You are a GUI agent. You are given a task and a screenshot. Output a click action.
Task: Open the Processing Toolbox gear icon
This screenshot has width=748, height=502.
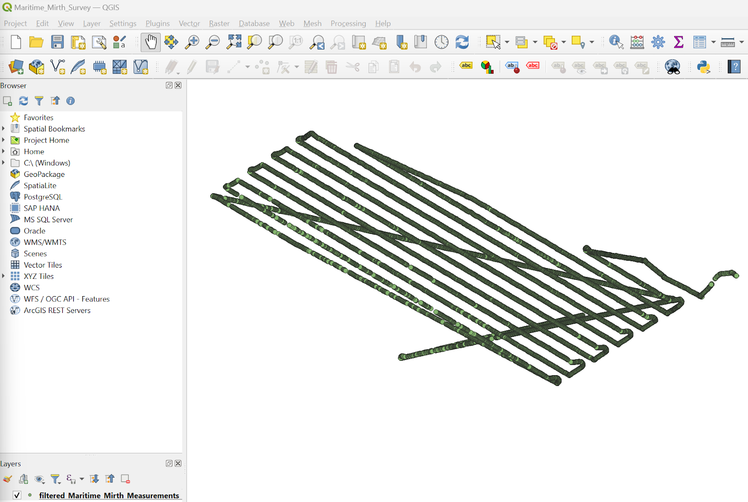(658, 42)
